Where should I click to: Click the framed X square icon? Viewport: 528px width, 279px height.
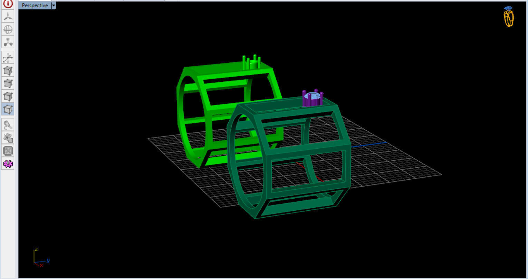tap(8, 151)
